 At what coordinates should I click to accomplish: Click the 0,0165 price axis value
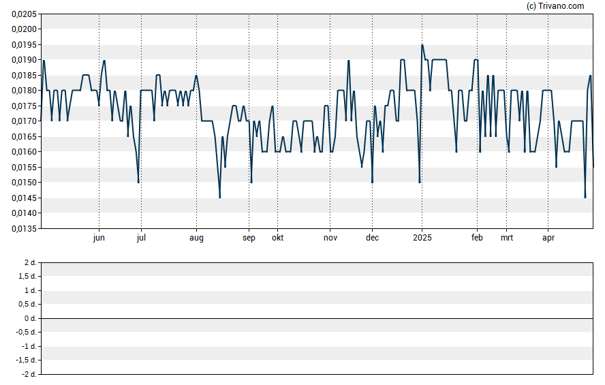pos(24,136)
